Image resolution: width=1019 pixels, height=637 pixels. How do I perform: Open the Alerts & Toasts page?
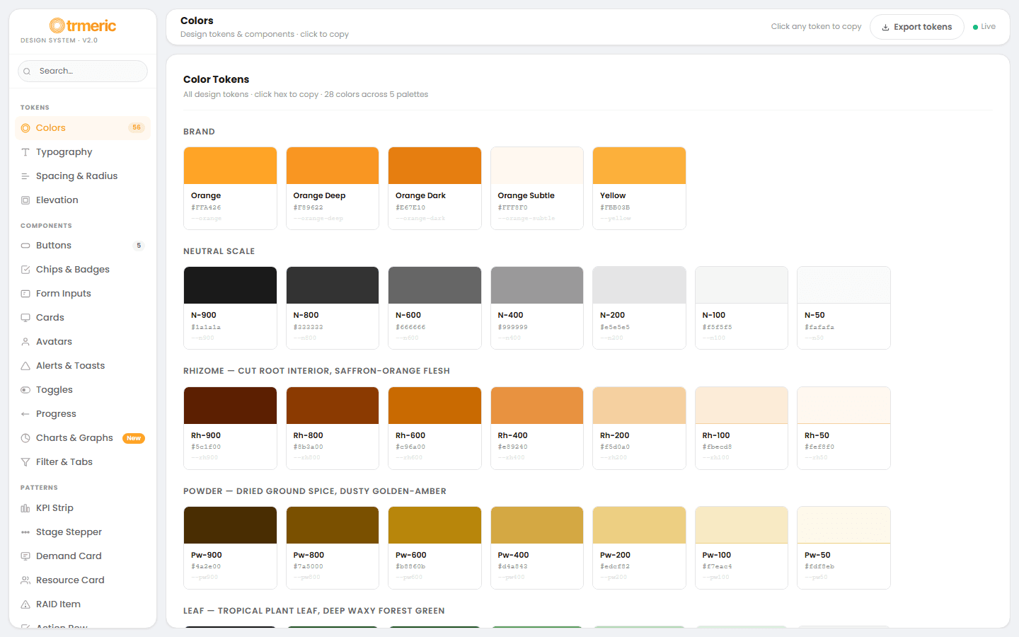[x=83, y=366]
